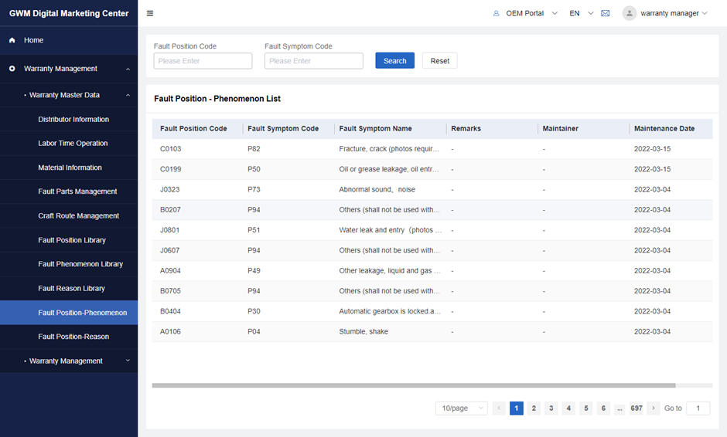Select the C0103 table cell

171,149
